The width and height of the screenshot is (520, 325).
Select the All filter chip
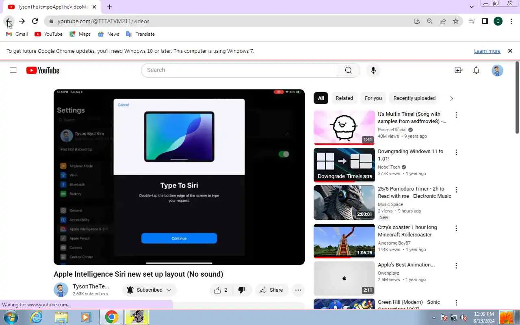click(321, 98)
